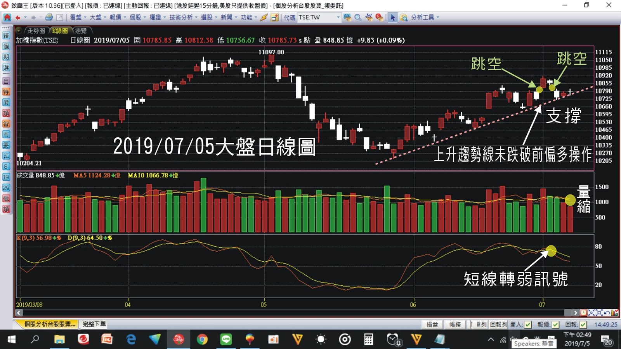Select the 完整下單 bottom tab
Viewport: 621px width, 349px height.
94,324
